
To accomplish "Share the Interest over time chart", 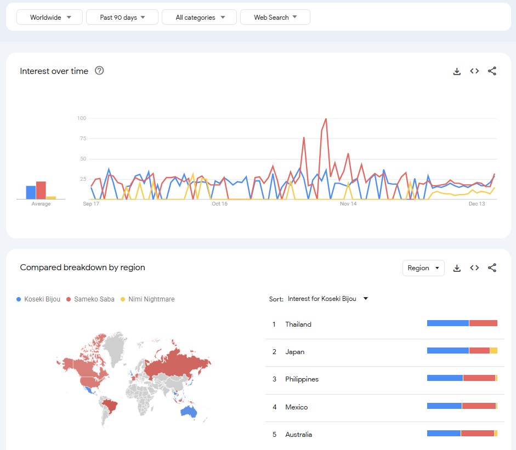I will (x=492, y=71).
